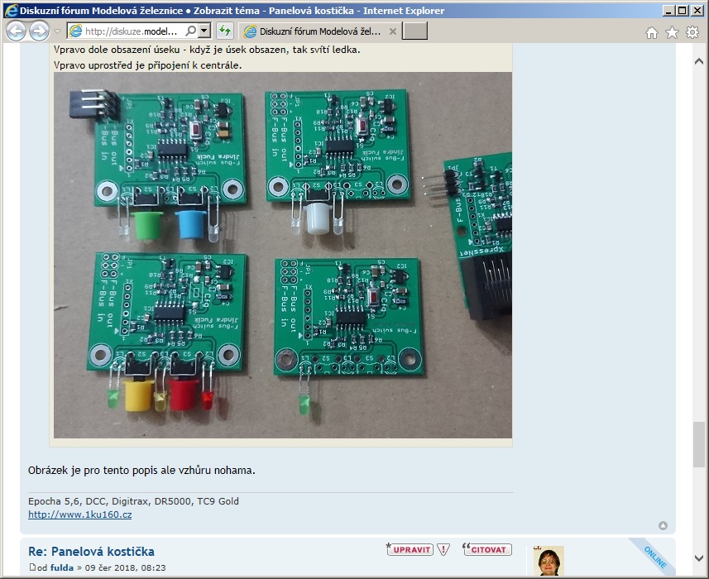Open a new blank tab

tap(414, 31)
